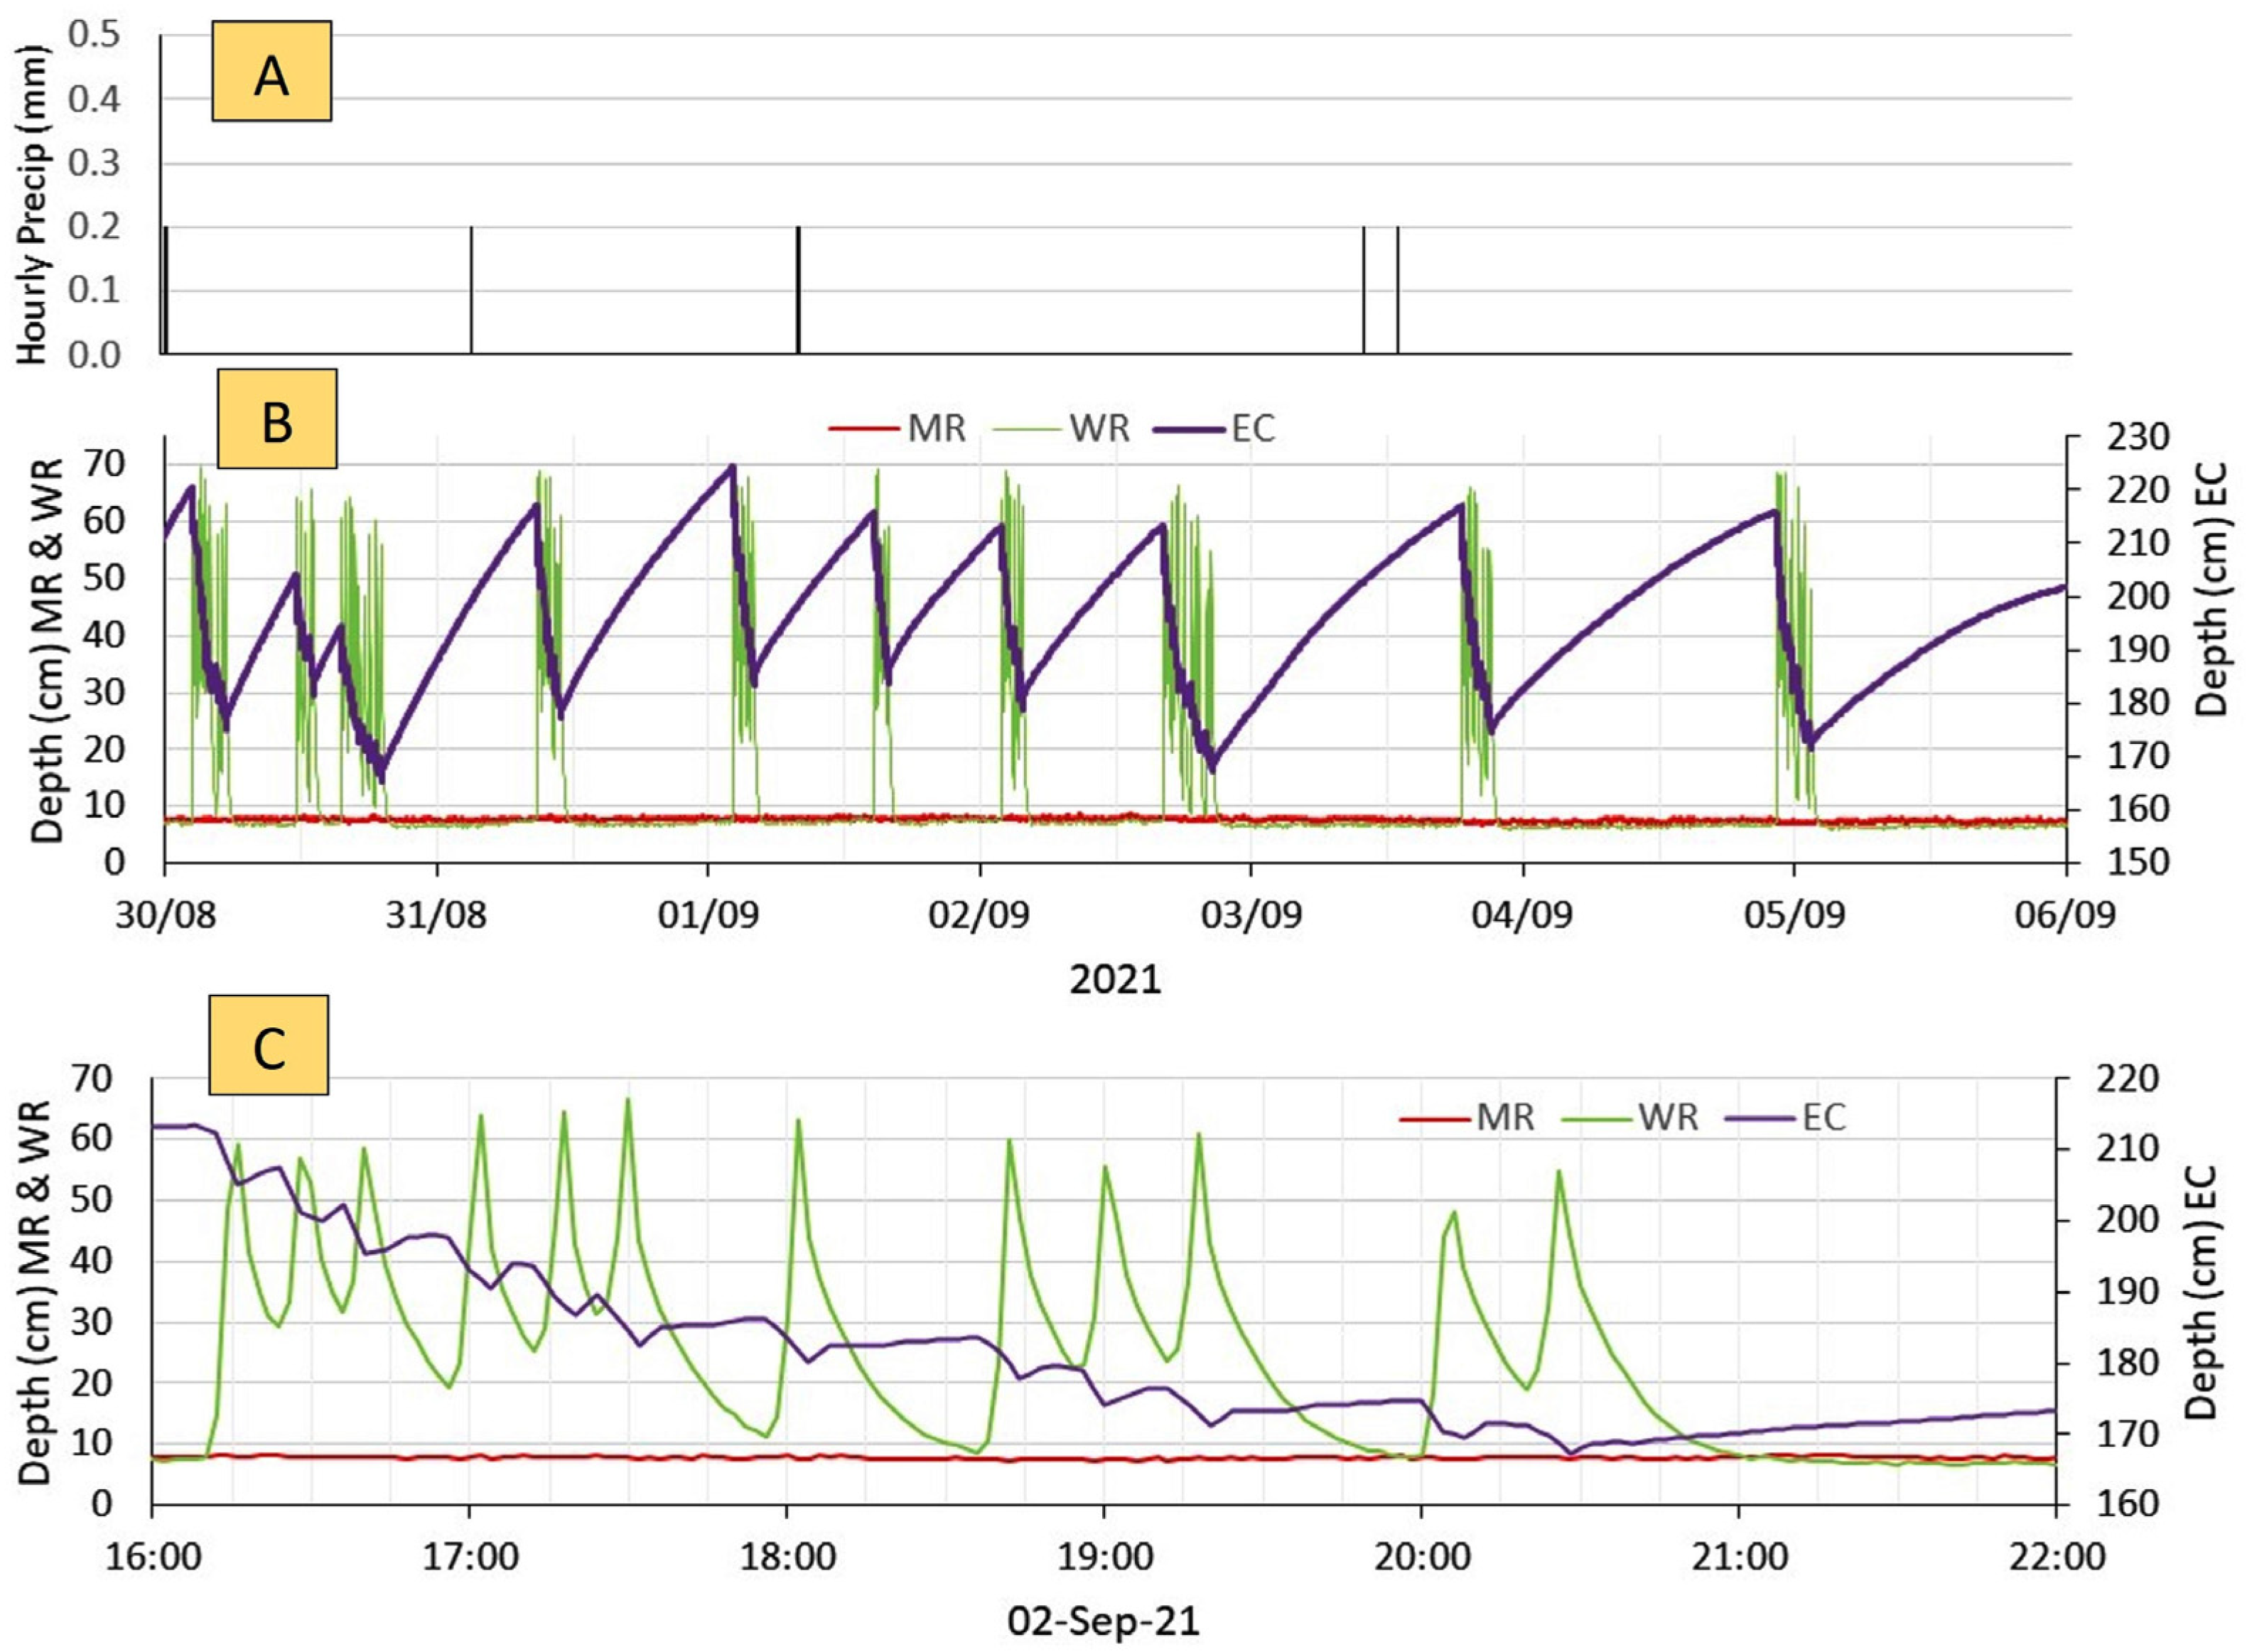
Task: Click the yellow panel label A
Action: 271,72
